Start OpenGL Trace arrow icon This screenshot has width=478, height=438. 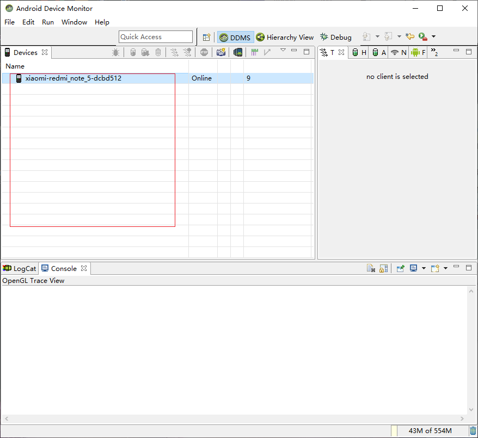[x=267, y=52]
